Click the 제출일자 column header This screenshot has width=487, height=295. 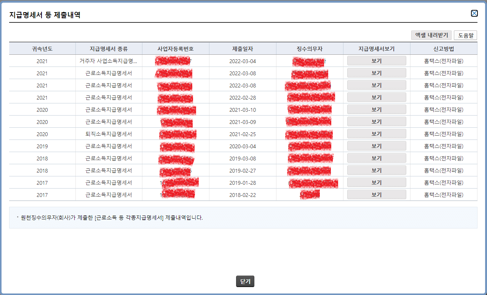click(243, 48)
